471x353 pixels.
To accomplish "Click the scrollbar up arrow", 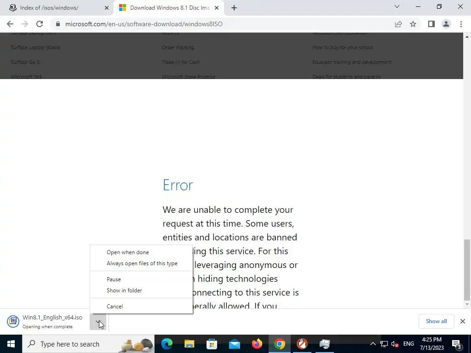I will pos(467,37).
